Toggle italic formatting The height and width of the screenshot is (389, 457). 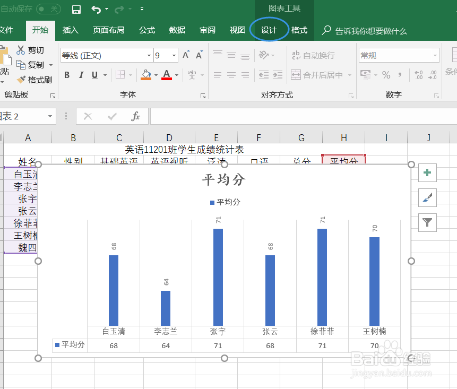click(81, 75)
